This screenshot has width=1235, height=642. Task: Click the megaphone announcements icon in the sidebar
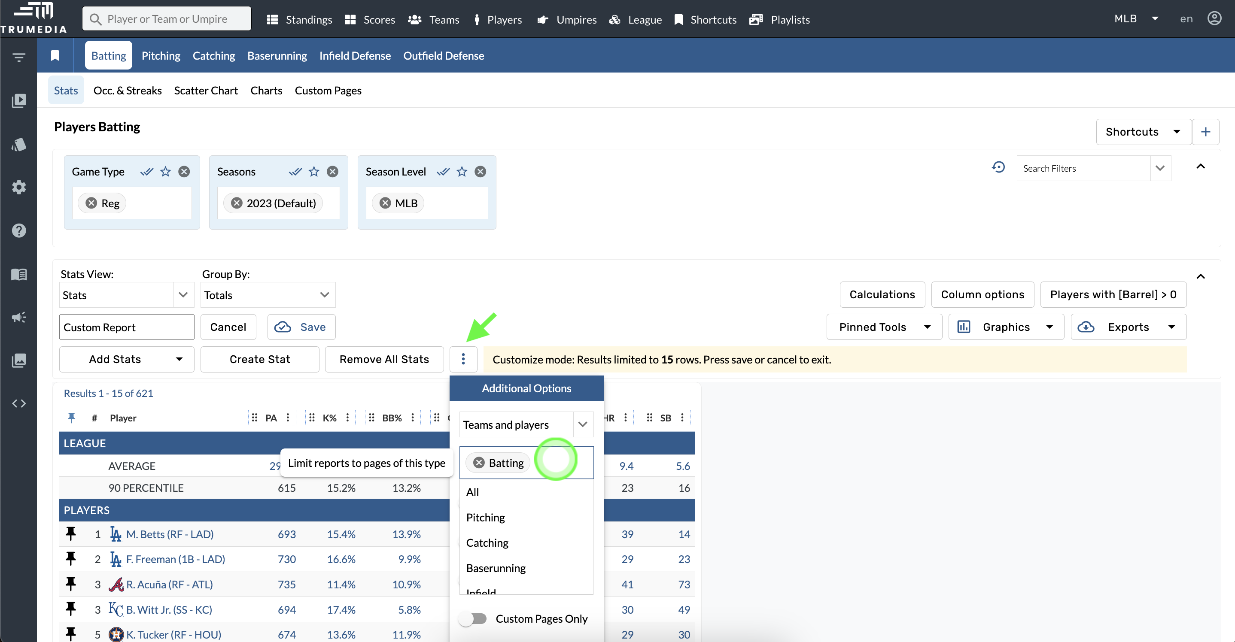pyautogui.click(x=19, y=317)
